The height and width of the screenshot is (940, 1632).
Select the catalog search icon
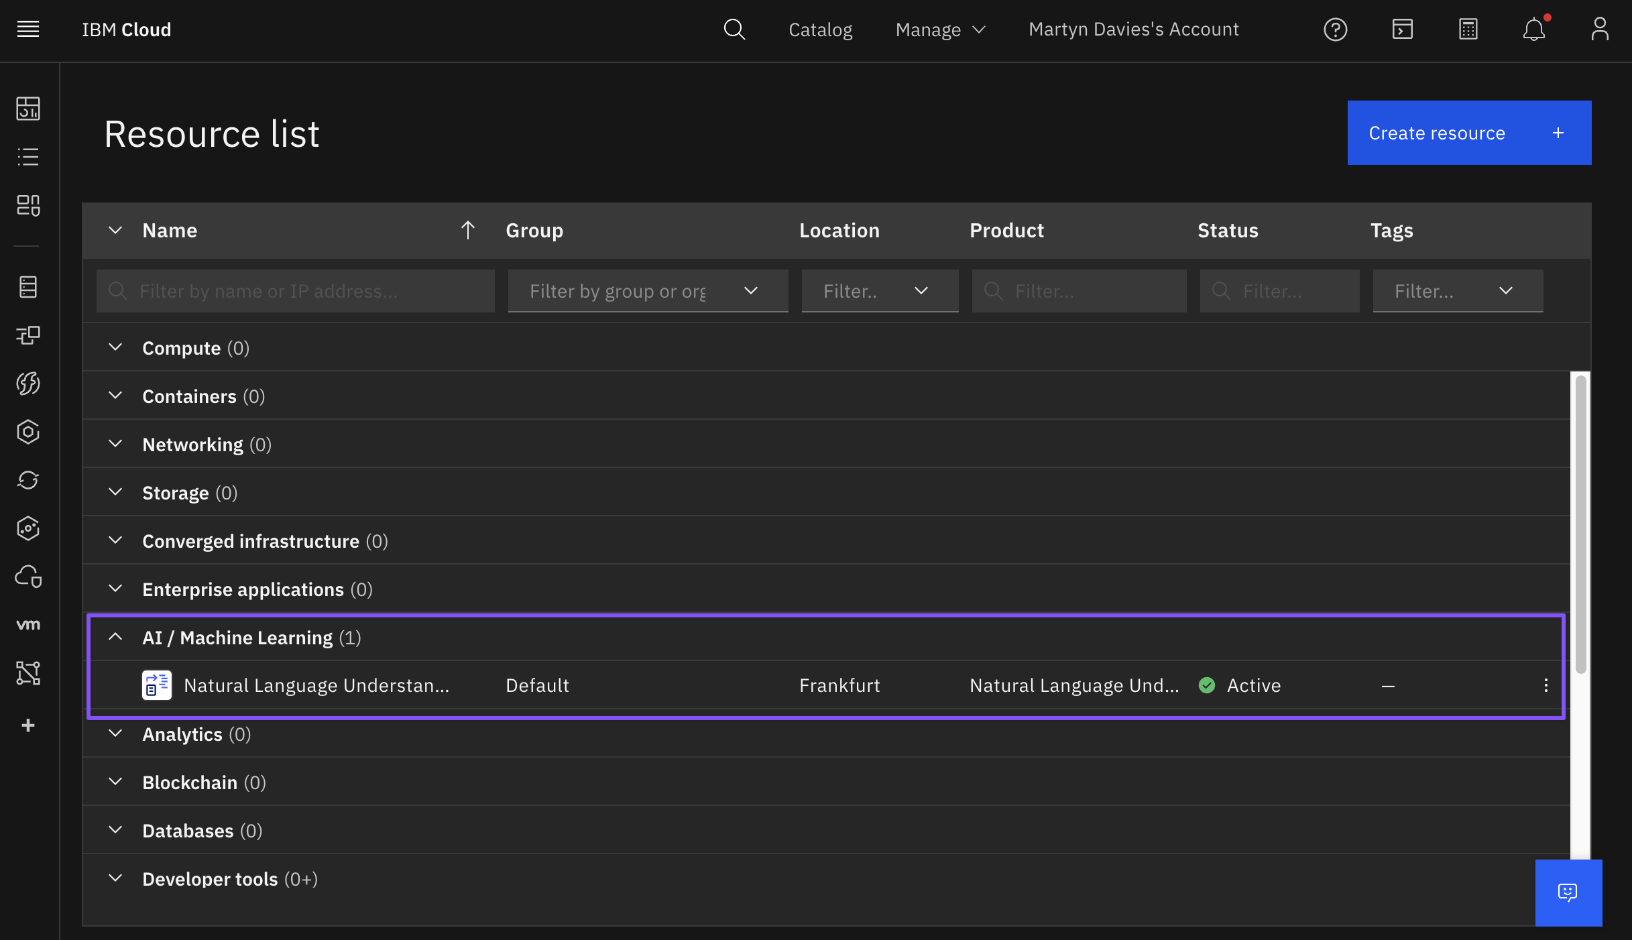[x=734, y=29]
